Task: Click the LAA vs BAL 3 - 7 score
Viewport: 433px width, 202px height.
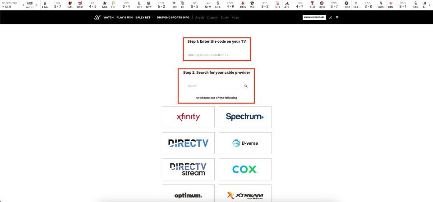Action: pyautogui.click(x=57, y=6)
